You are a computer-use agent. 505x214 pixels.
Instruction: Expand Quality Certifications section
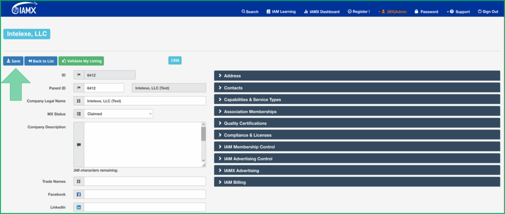tap(357, 123)
